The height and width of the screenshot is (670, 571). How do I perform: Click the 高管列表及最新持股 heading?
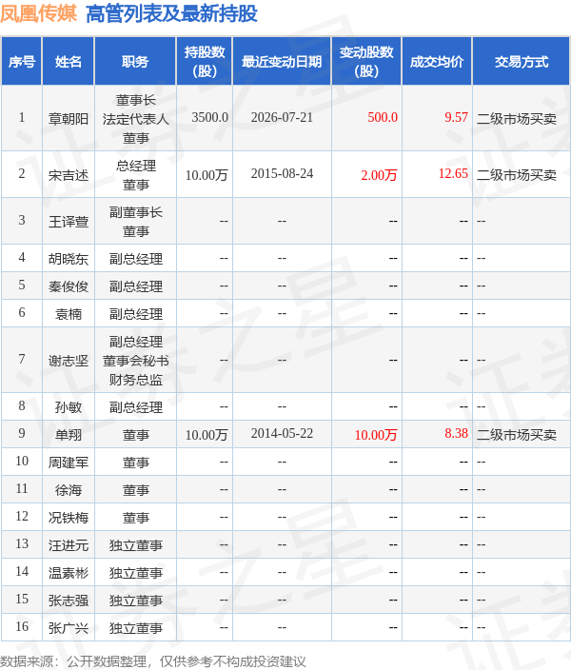coord(172,13)
